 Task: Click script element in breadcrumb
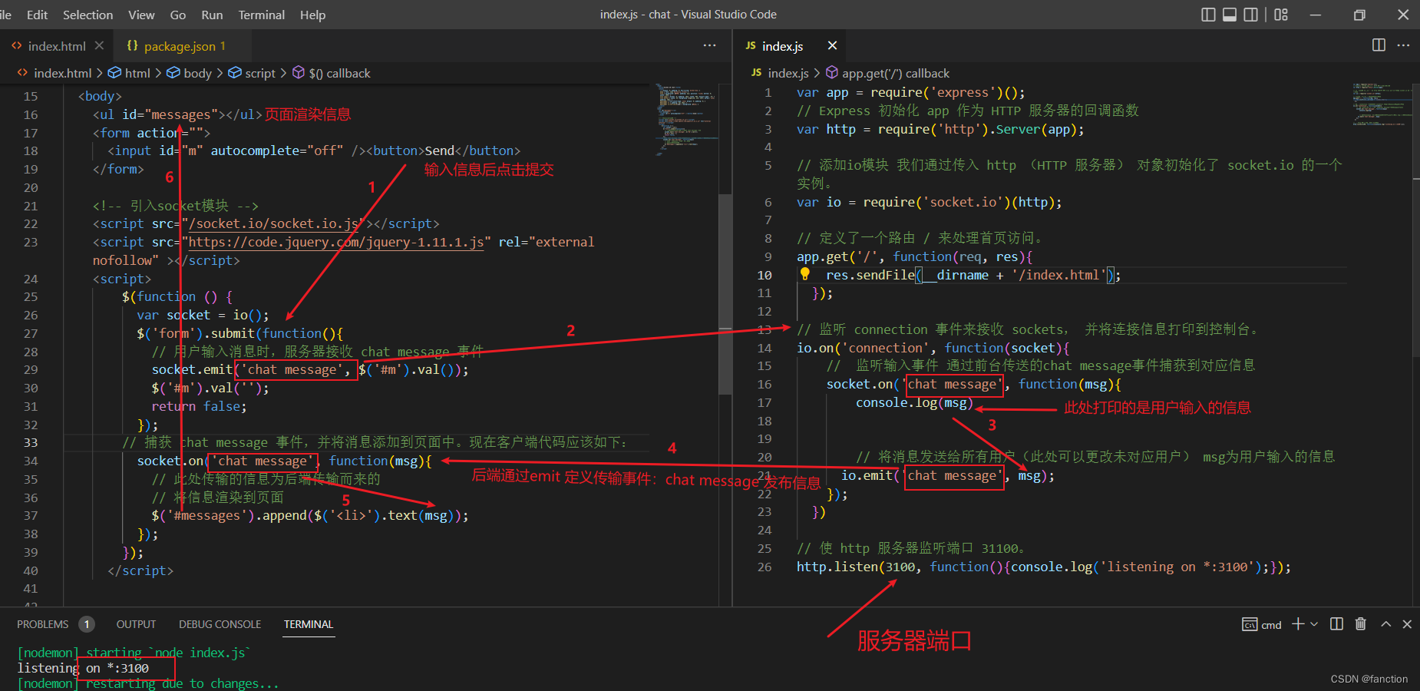pos(260,73)
